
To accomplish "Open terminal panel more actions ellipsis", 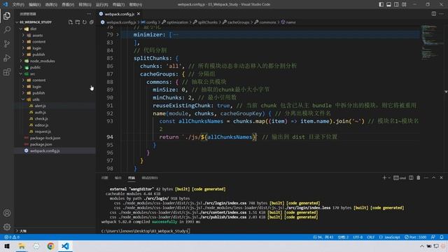I will click(x=426, y=178).
